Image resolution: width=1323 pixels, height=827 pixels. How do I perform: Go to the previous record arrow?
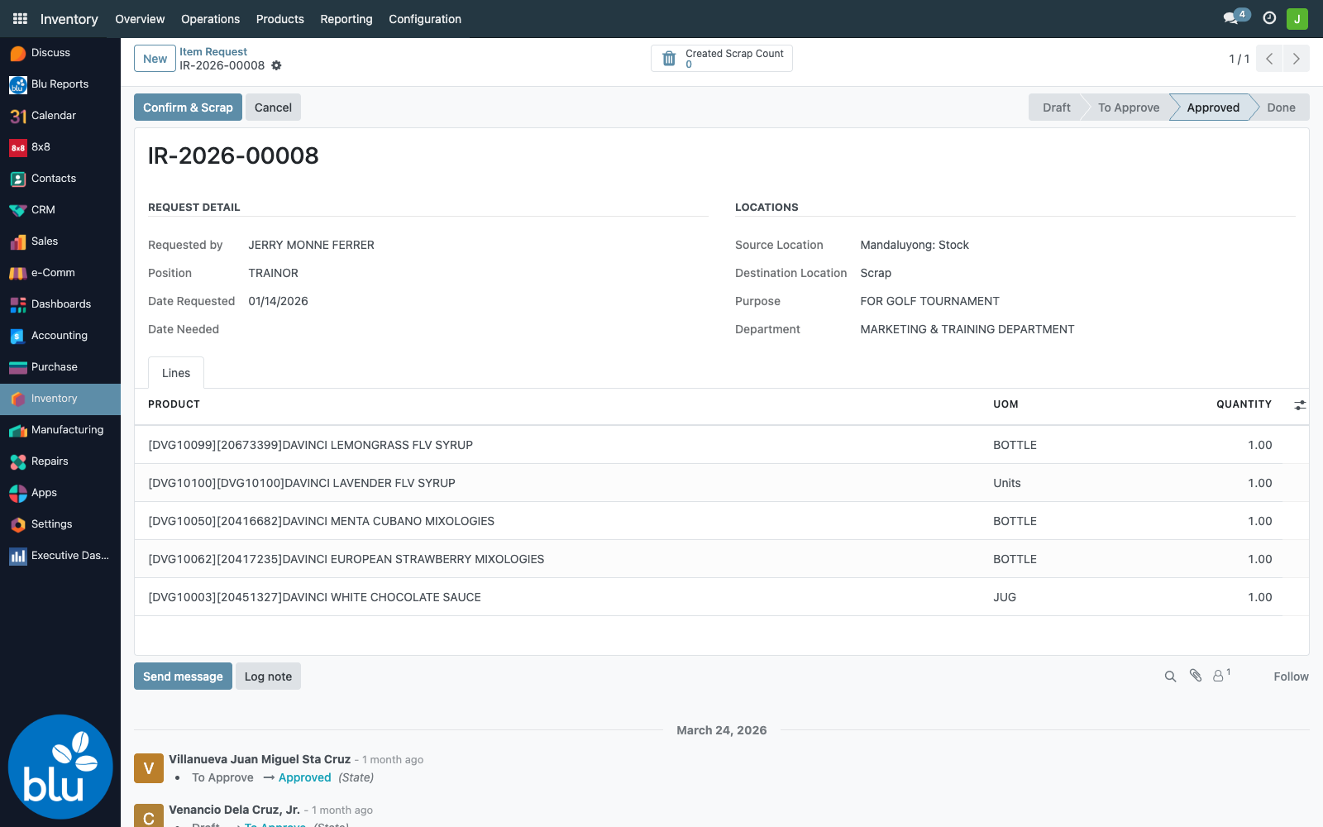(1269, 59)
